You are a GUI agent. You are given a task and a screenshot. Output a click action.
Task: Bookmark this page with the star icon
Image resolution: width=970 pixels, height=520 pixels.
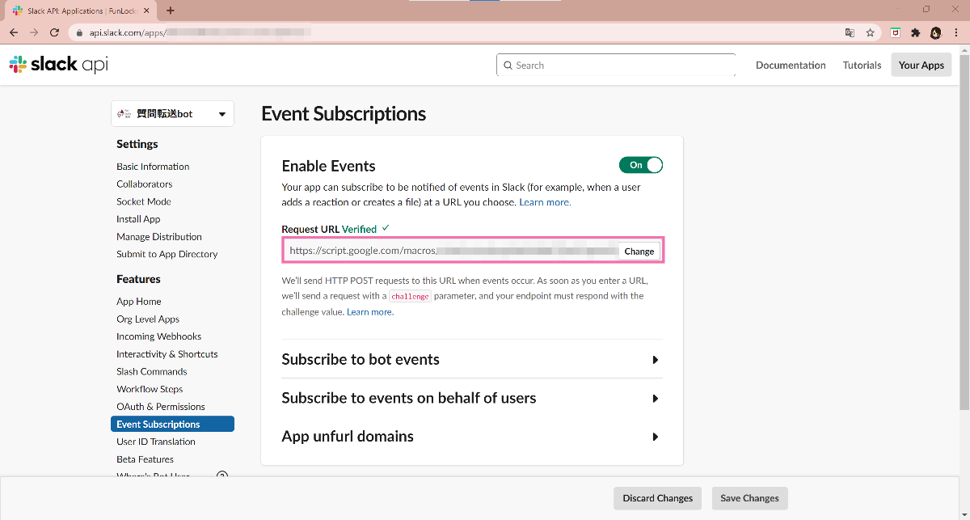pos(871,32)
